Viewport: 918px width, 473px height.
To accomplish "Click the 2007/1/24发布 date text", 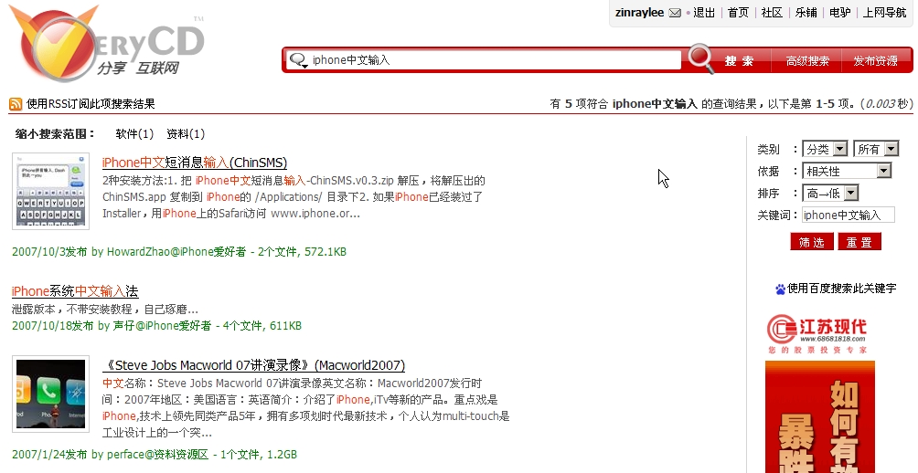I will click(x=49, y=455).
